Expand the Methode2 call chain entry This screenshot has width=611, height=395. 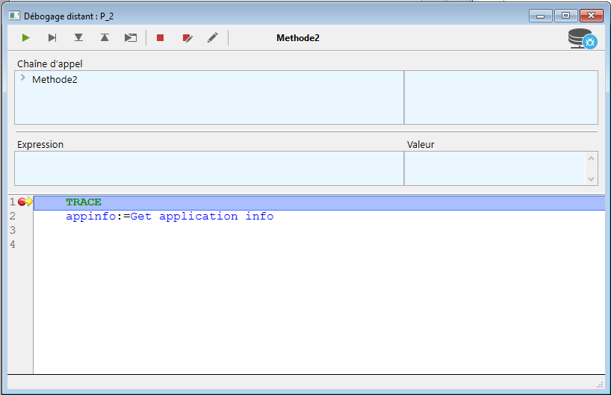(x=23, y=78)
